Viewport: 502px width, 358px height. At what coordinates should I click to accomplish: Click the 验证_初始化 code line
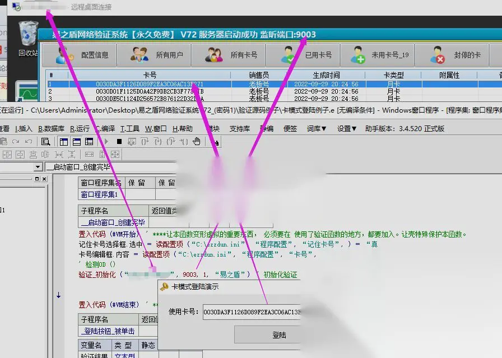[x=188, y=275]
